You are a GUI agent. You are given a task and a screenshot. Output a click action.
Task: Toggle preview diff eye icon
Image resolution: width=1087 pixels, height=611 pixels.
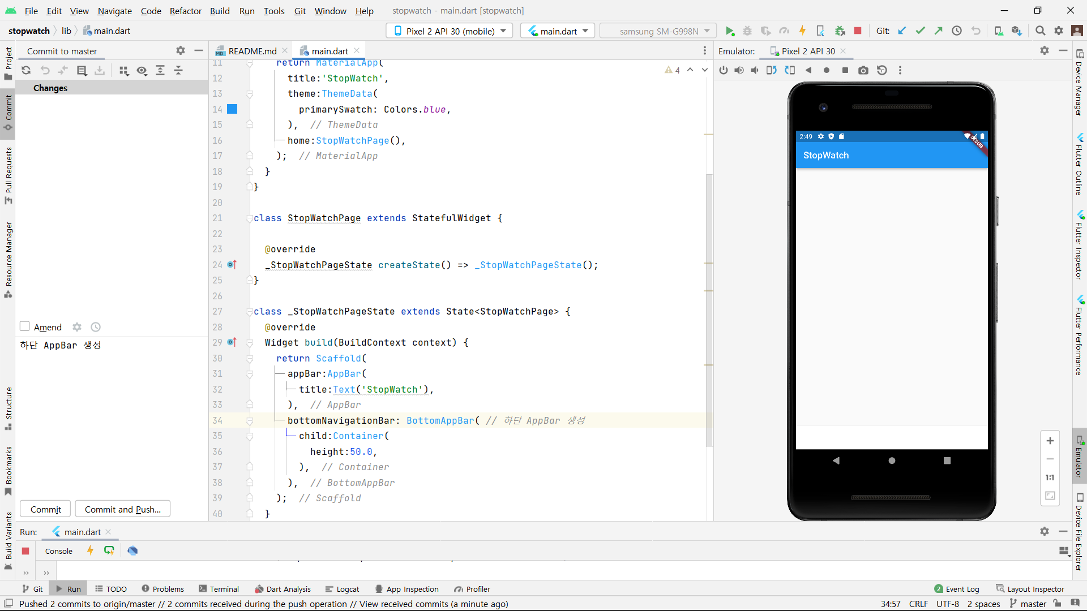[142, 70]
